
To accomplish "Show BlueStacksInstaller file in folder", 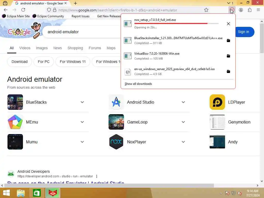I will pos(228,40).
